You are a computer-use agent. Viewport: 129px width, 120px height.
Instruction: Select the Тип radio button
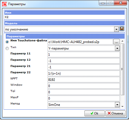7,48
